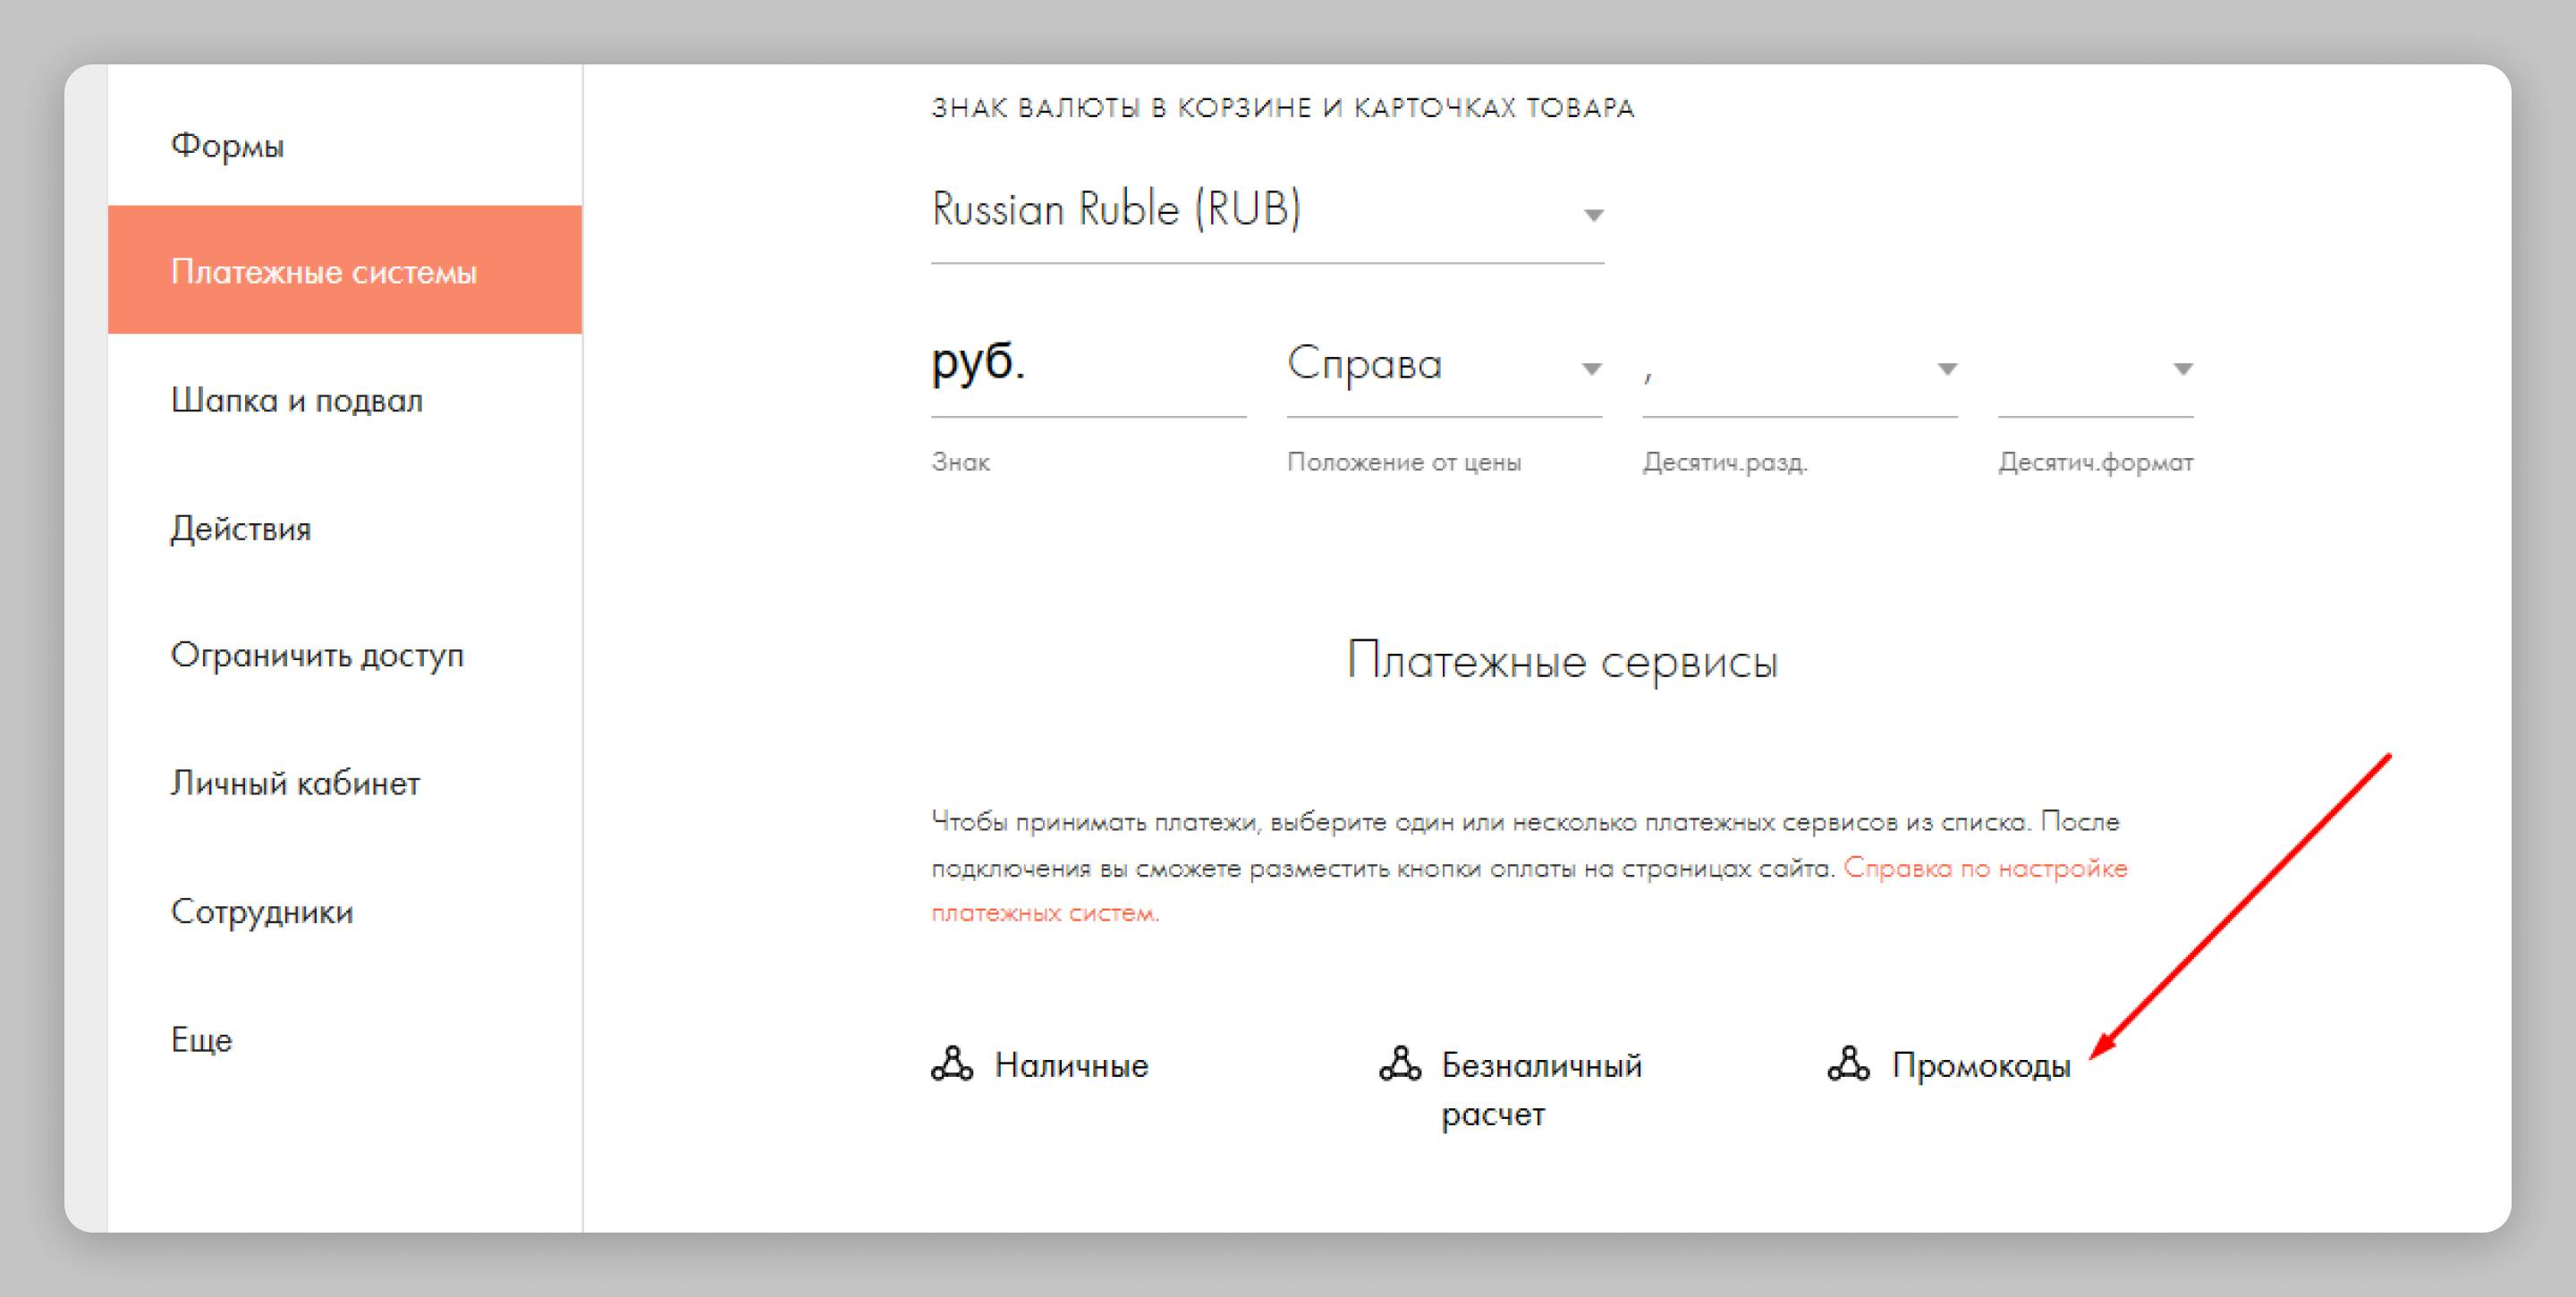This screenshot has height=1297, width=2576.
Task: Open Ограничить доступ settings
Action: [x=317, y=656]
